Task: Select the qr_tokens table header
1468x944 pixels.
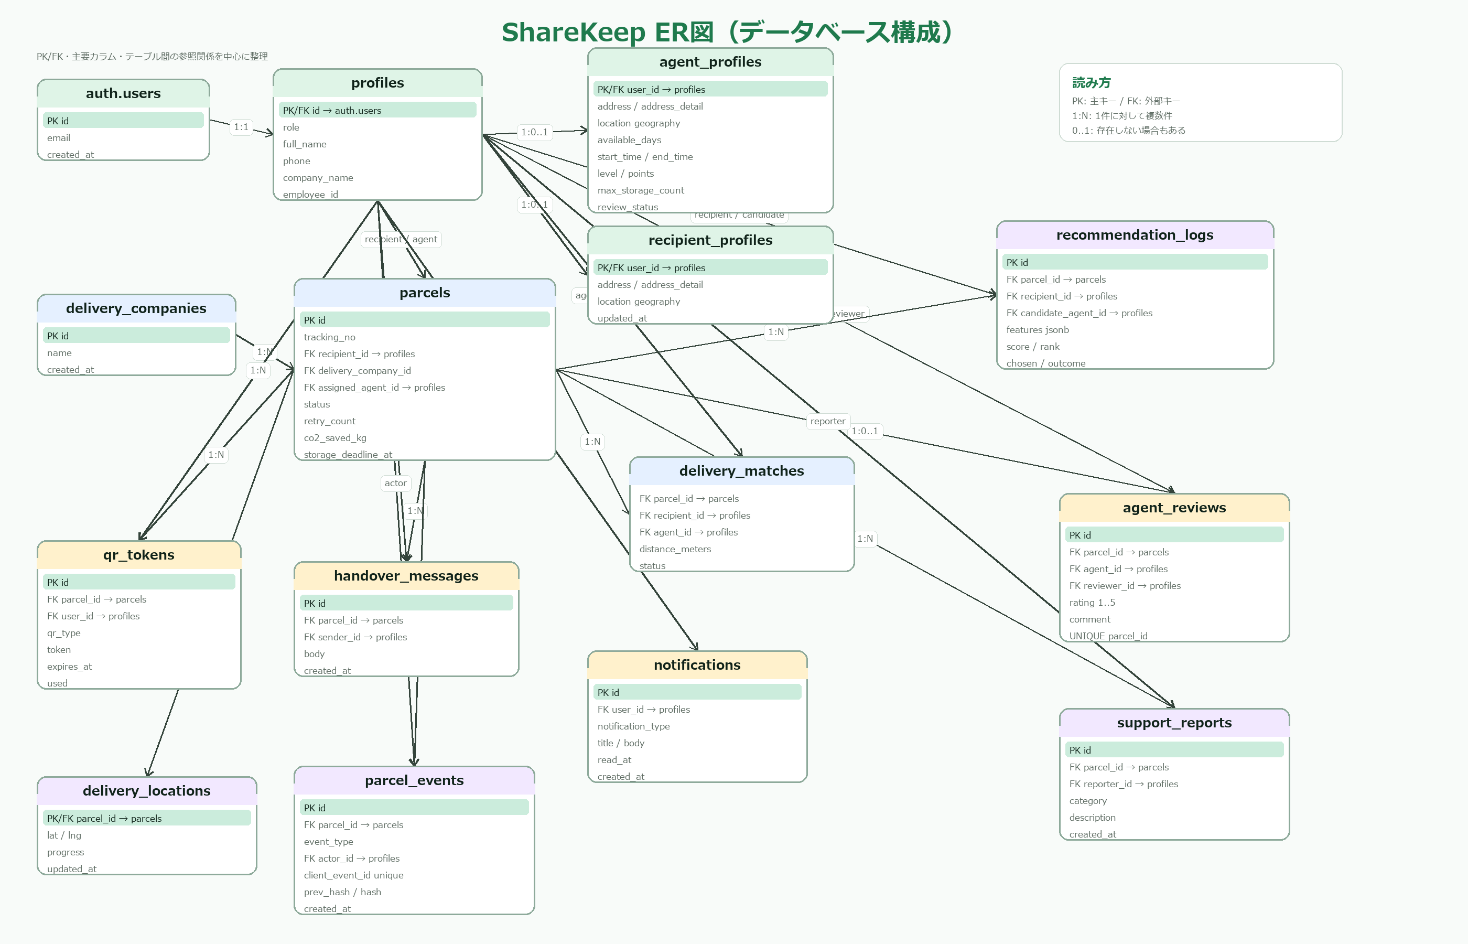Action: 138,555
